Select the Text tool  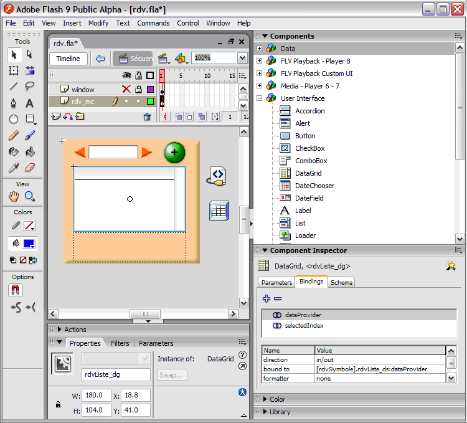[29, 103]
